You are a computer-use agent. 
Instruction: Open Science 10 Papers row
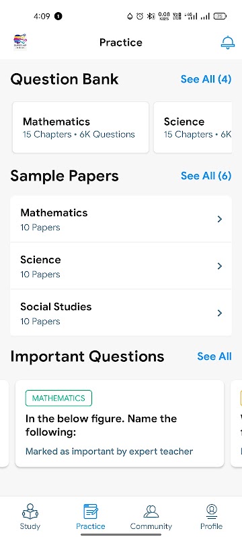pyautogui.click(x=121, y=266)
